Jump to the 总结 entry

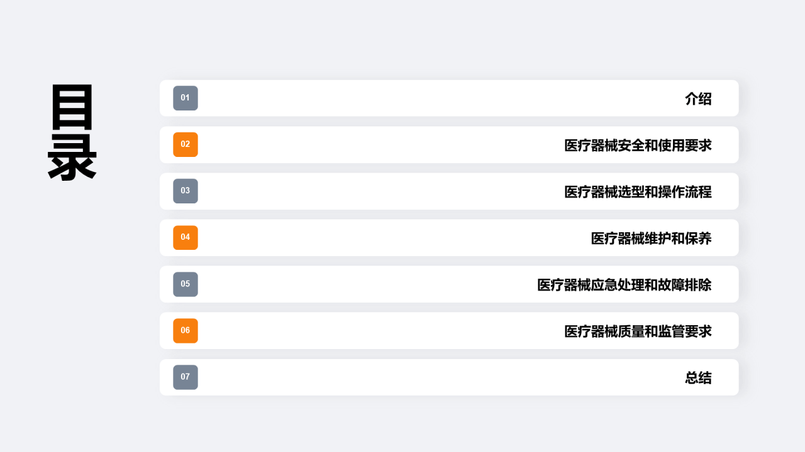[698, 377]
